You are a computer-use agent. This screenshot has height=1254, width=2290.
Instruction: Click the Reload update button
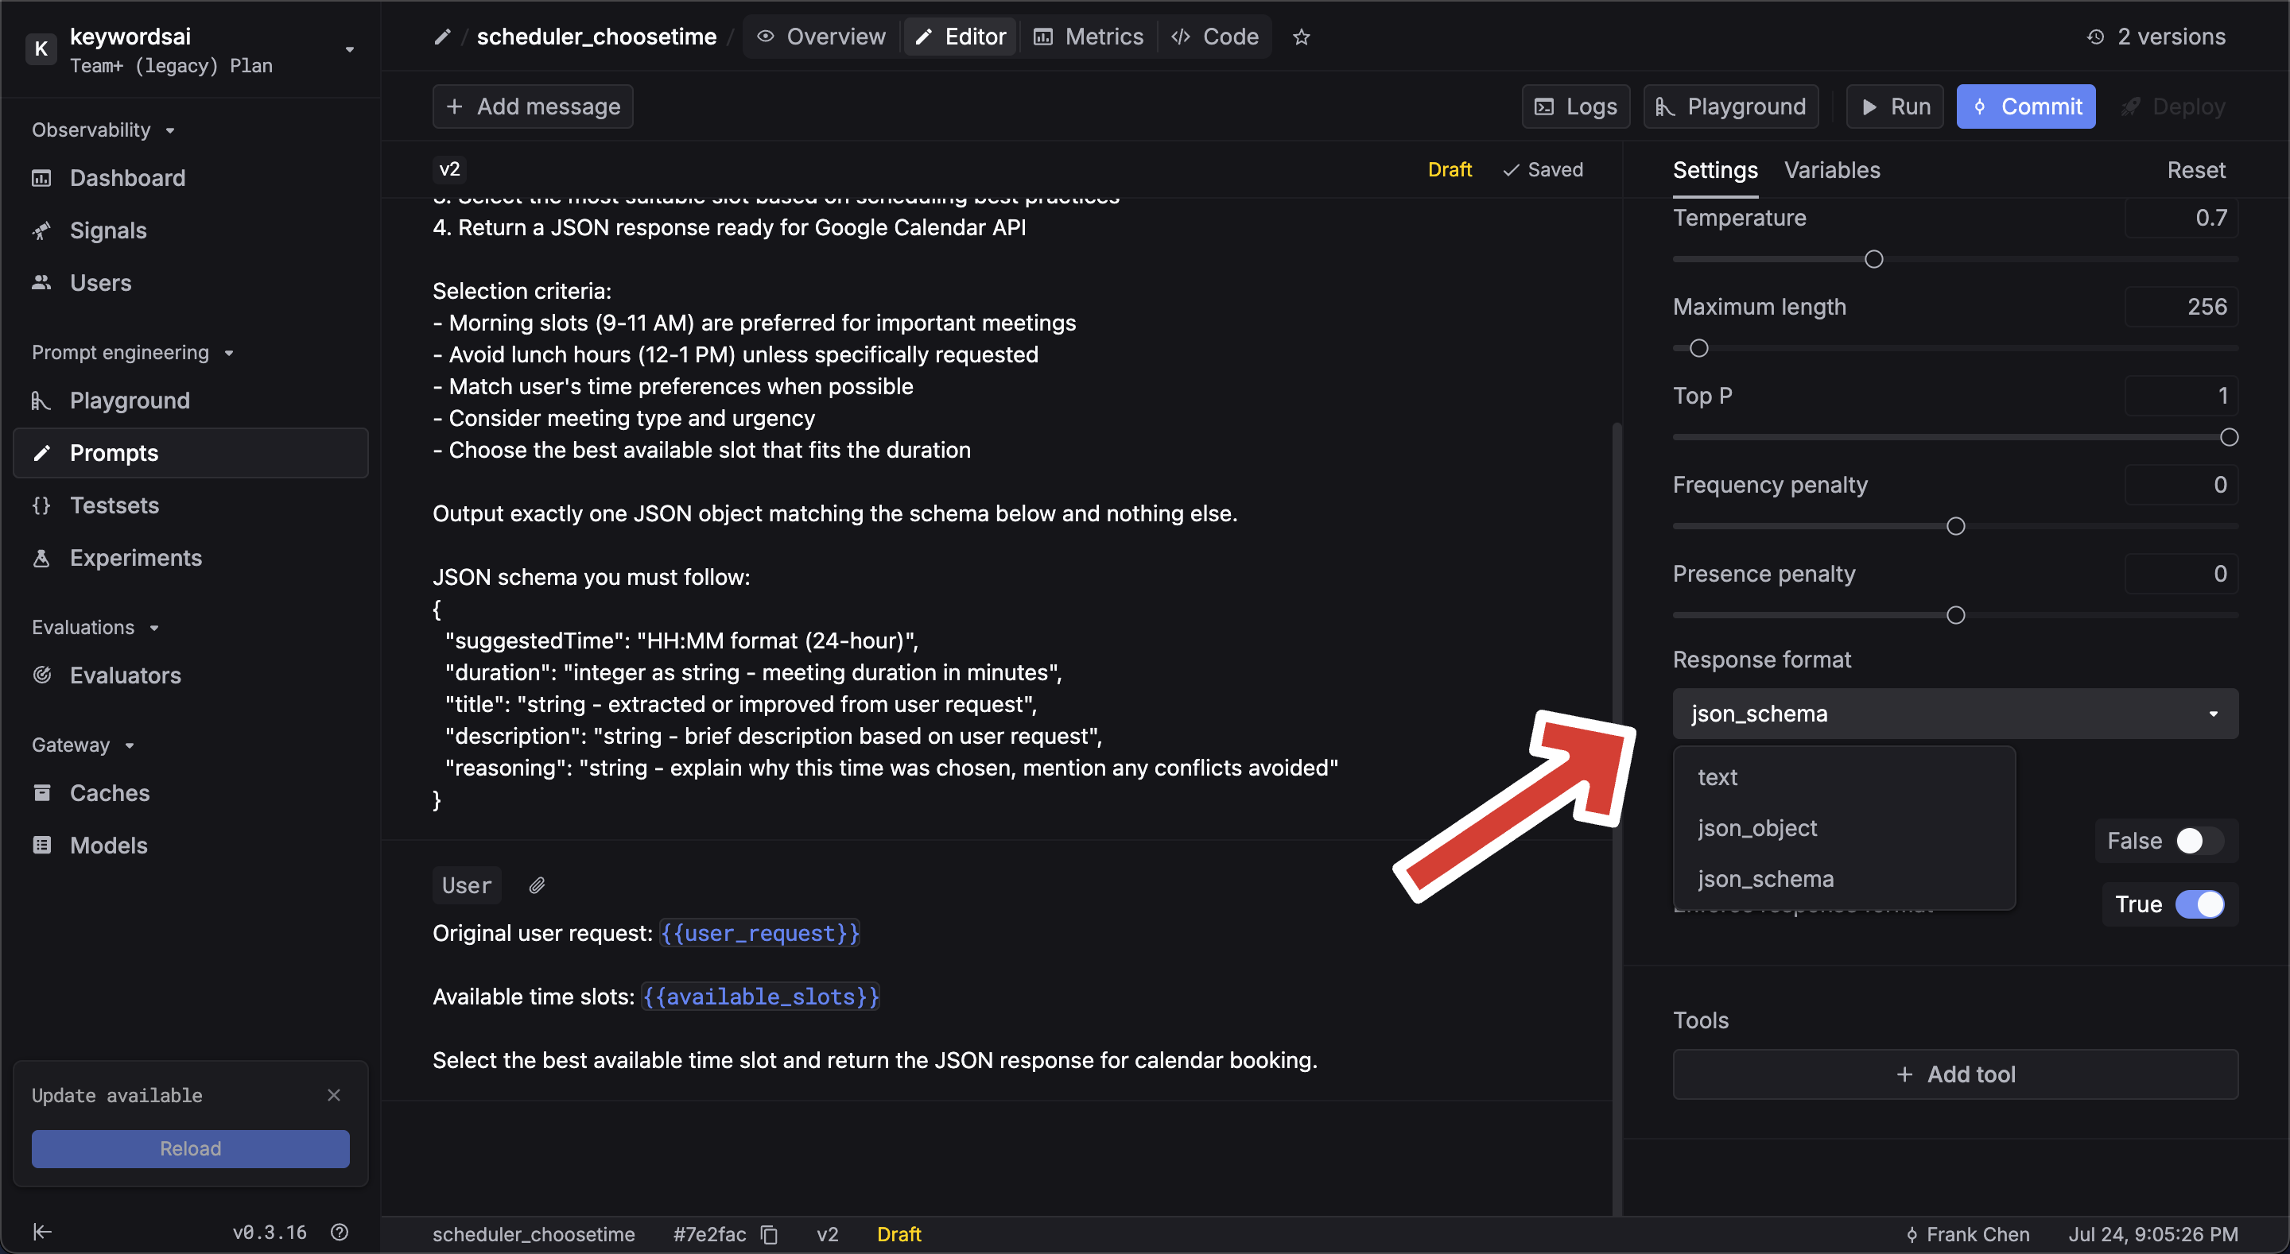tap(190, 1148)
